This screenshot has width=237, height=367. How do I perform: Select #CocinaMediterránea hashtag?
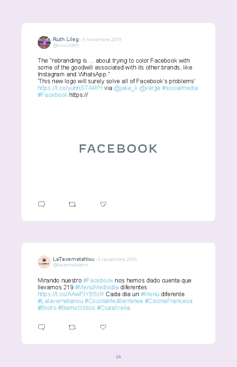113,301
